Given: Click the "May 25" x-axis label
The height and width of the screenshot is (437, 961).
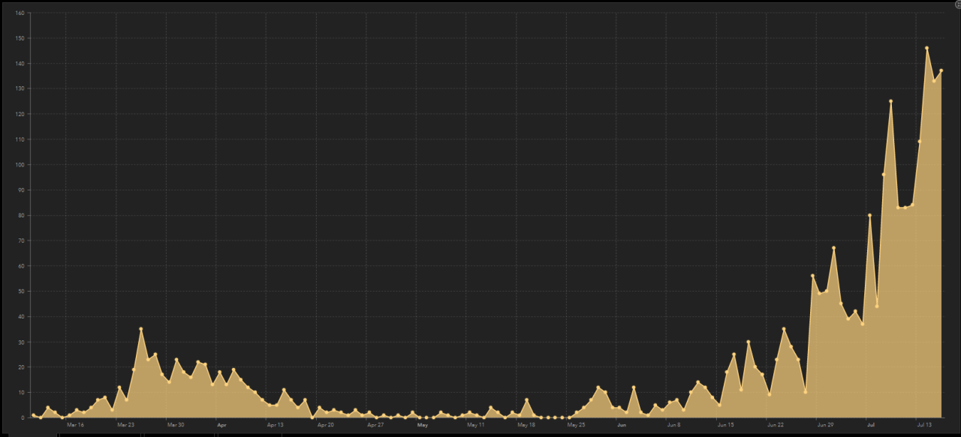Looking at the screenshot, I should tap(576, 425).
